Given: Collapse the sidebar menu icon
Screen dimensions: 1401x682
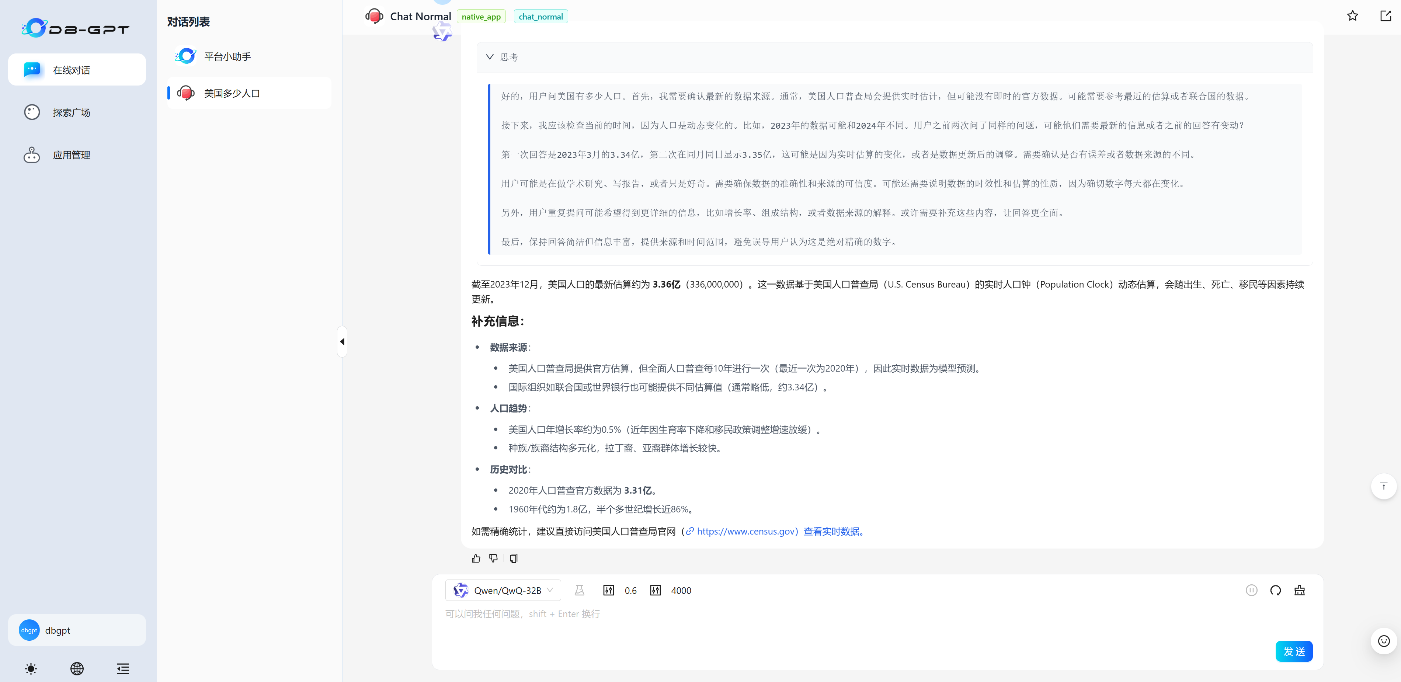Looking at the screenshot, I should tap(123, 668).
